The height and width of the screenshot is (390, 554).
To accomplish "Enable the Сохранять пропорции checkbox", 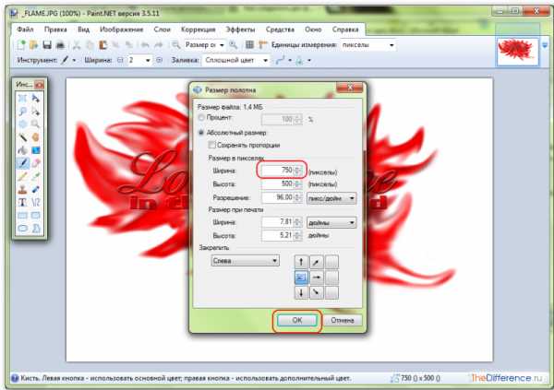I will click(212, 145).
